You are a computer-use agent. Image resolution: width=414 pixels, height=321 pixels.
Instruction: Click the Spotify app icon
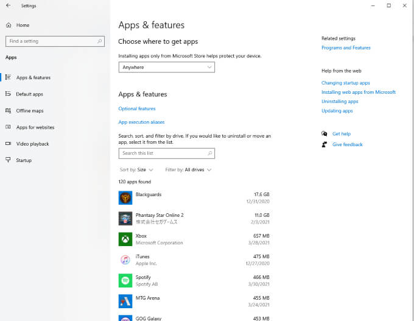125,281
